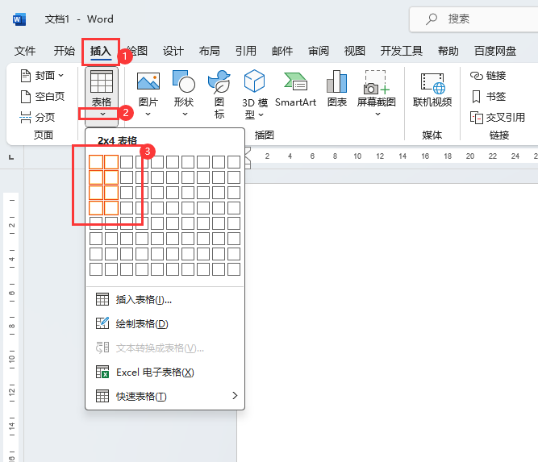Click the Excel spreadsheet icon in menu
The image size is (538, 462).
coord(102,372)
